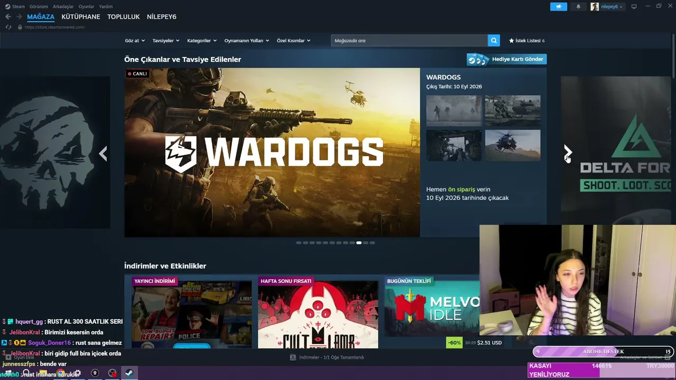
Task: Click the Mağazada ara search field
Action: tap(409, 41)
